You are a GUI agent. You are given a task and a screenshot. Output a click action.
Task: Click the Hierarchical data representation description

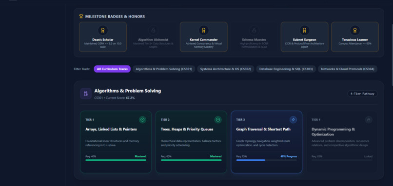tap(191, 143)
